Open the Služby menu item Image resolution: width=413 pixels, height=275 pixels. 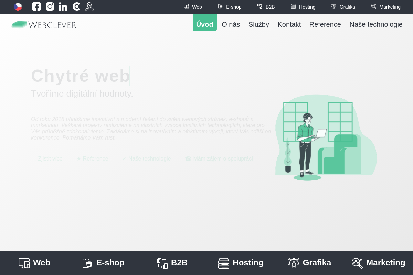tap(259, 24)
